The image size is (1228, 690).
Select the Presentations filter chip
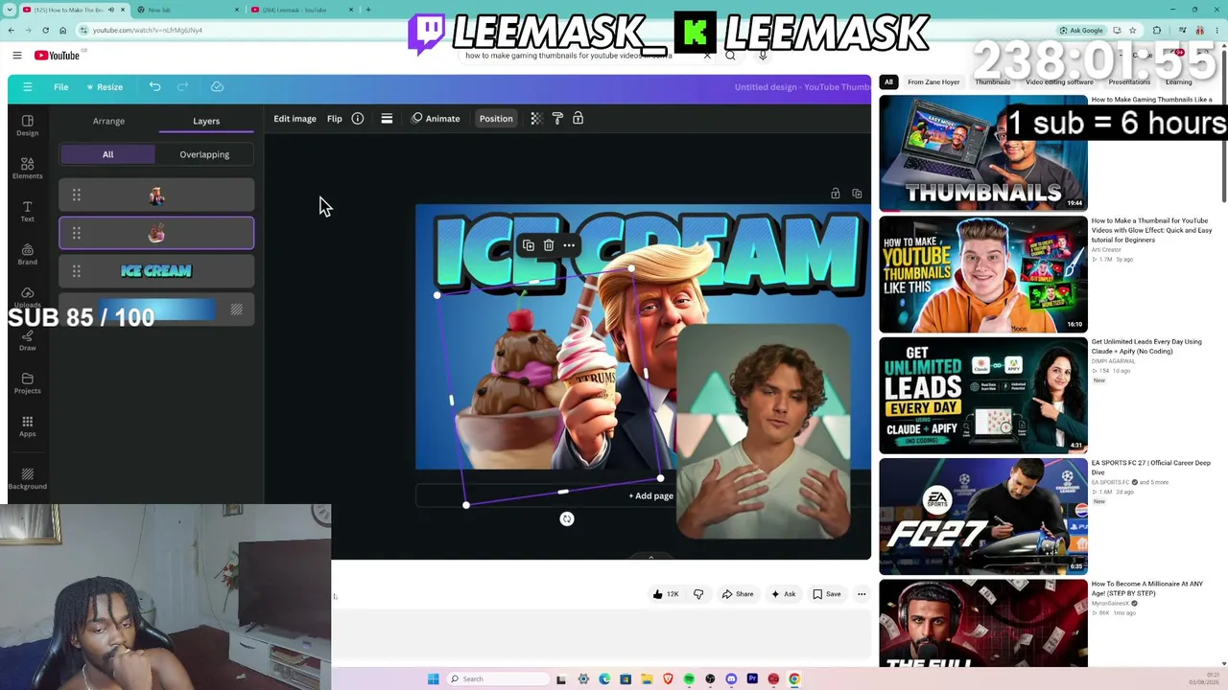click(x=1129, y=82)
